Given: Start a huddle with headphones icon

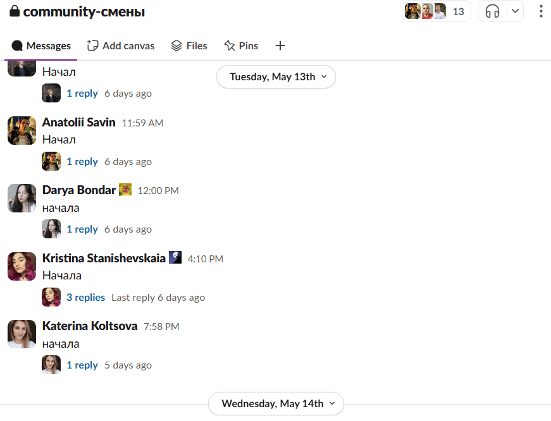Looking at the screenshot, I should point(492,11).
